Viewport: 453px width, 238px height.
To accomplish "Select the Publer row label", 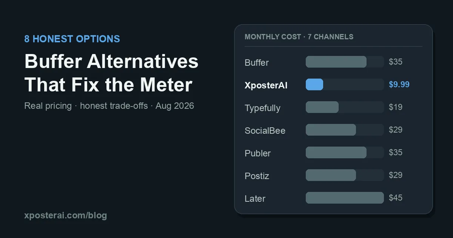I will pyautogui.click(x=257, y=153).
